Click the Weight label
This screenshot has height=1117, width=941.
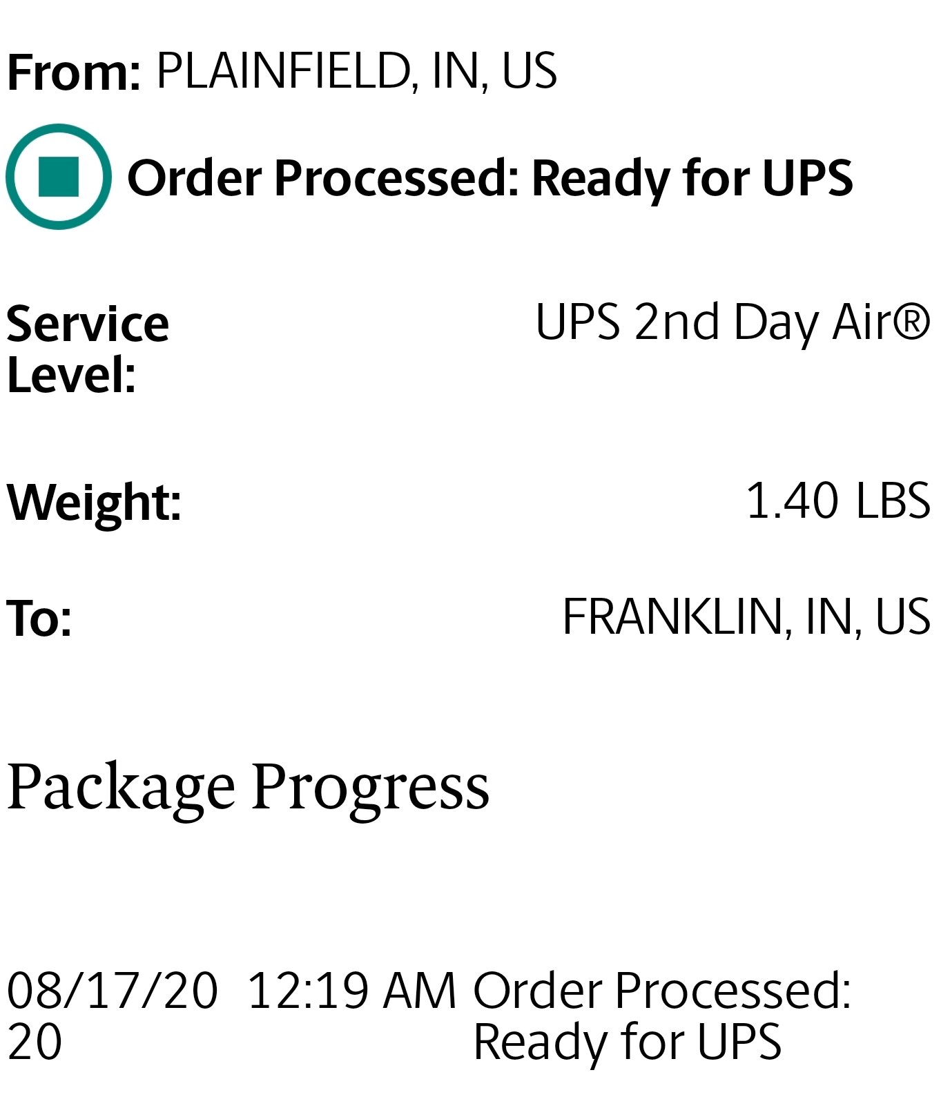(94, 503)
